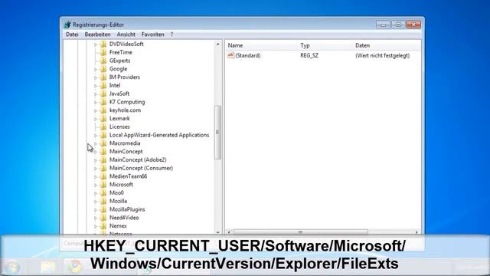The width and height of the screenshot is (490, 276).
Task: Click the Mozilla folder icon
Action: click(x=103, y=201)
